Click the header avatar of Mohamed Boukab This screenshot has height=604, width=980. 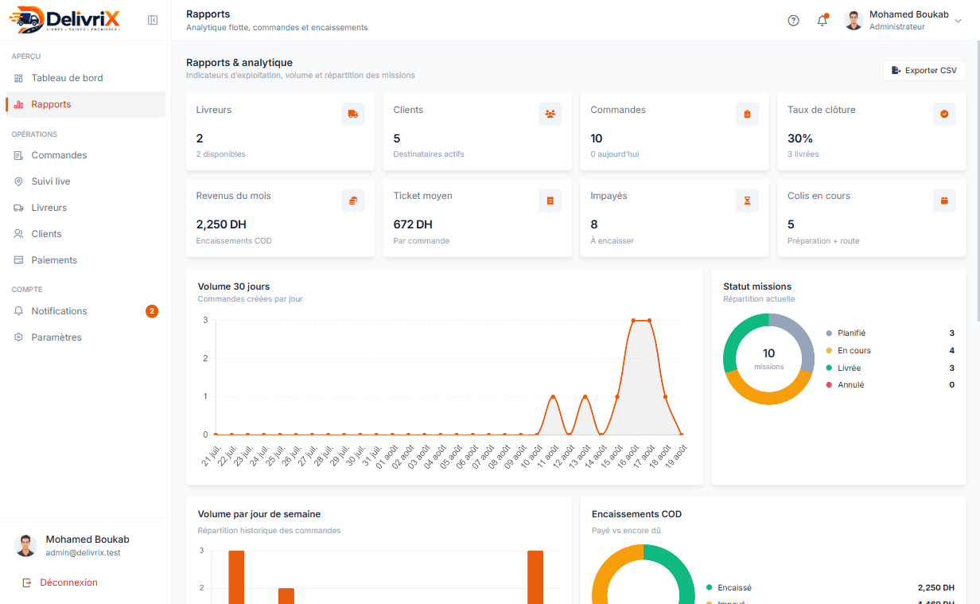854,21
